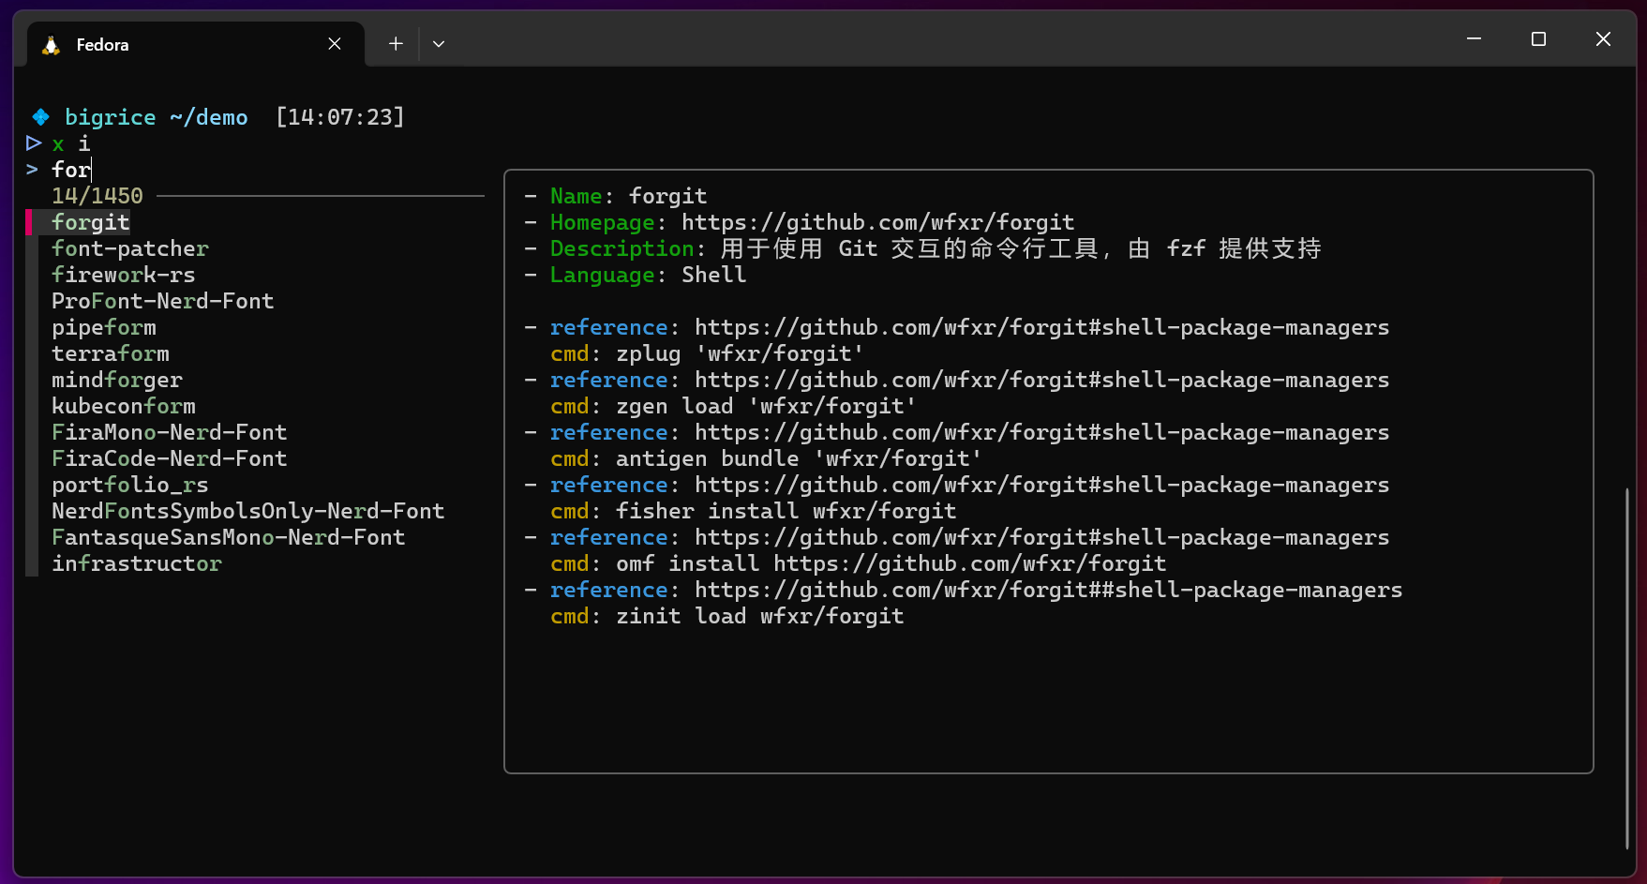Viewport: 1647px width, 884px height.
Task: Close the Fedora tab
Action: coord(335,44)
